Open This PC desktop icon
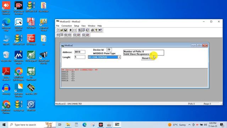The image size is (227, 128). tap(6, 40)
